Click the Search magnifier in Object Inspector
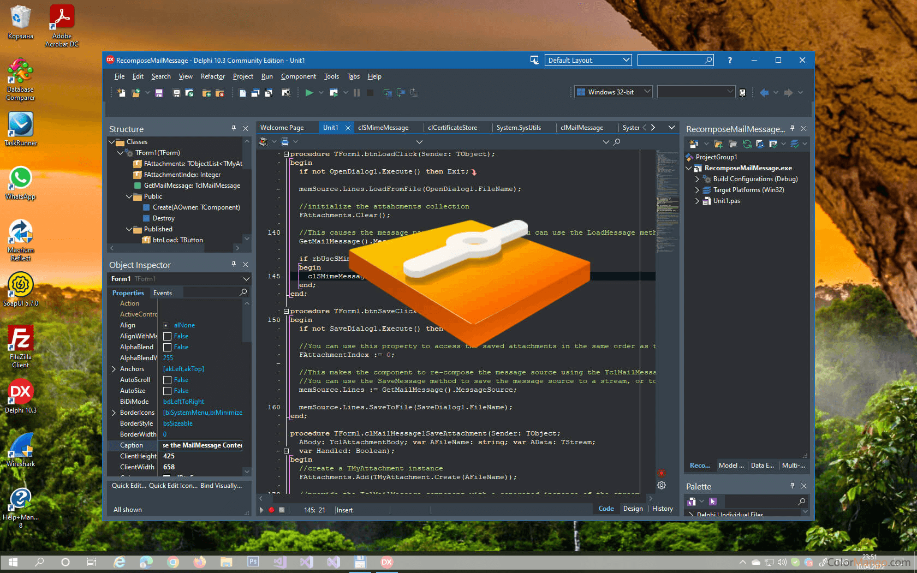Image resolution: width=917 pixels, height=573 pixels. tap(243, 293)
